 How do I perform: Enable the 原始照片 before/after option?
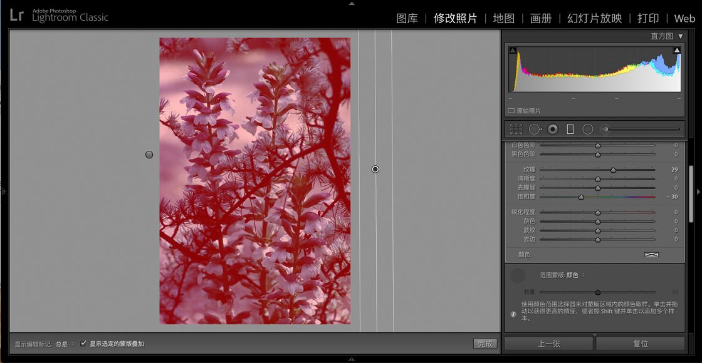[511, 110]
